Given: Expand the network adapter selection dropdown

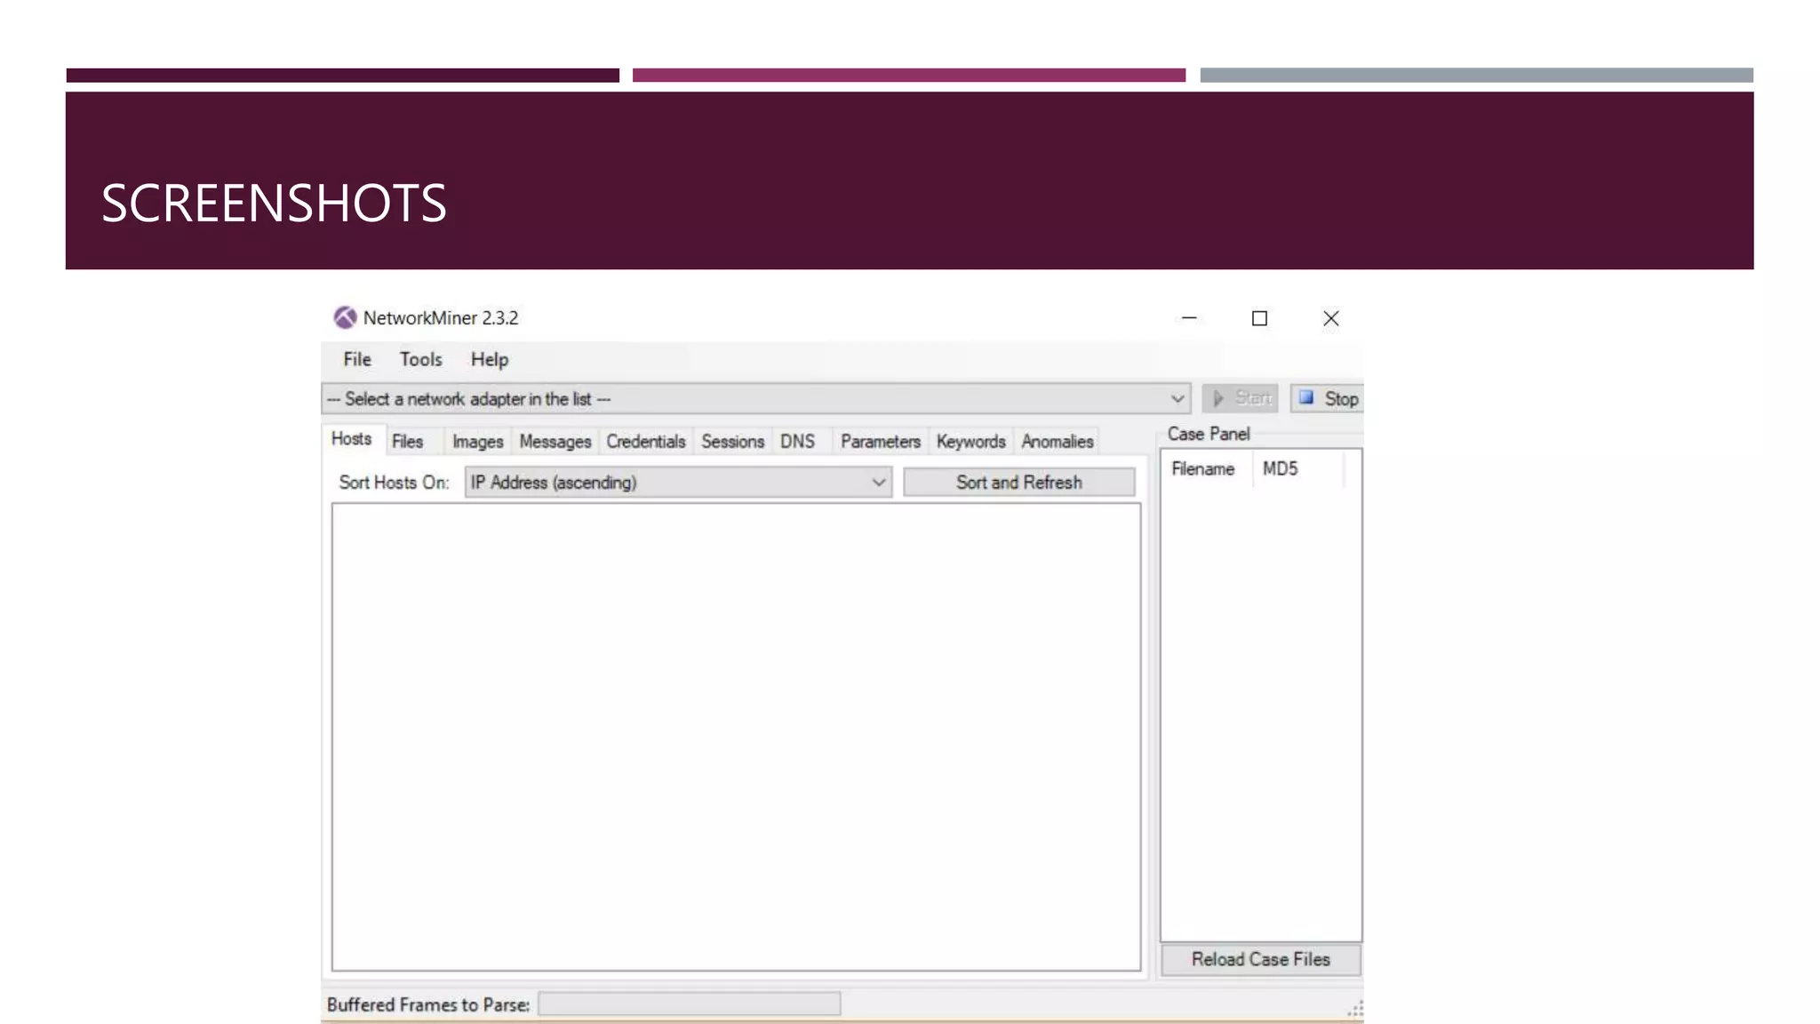Looking at the screenshot, I should [x=1177, y=399].
